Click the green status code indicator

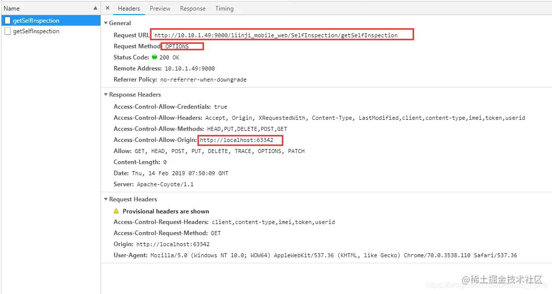tap(155, 57)
